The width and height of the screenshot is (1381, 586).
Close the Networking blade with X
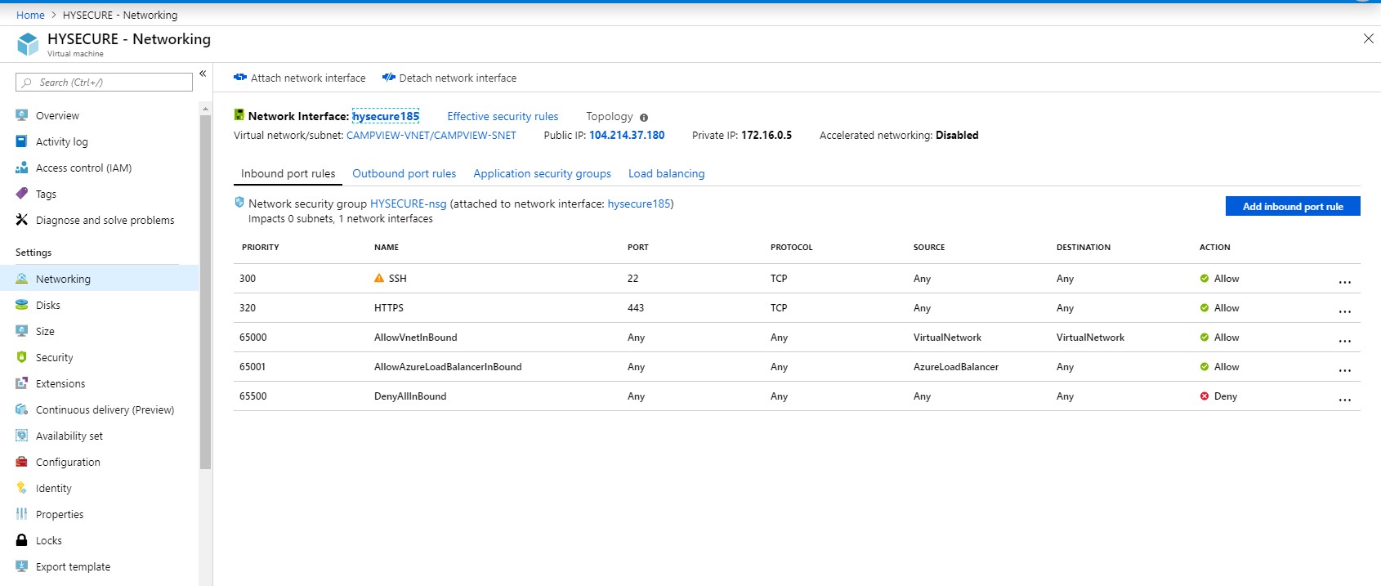tap(1369, 38)
